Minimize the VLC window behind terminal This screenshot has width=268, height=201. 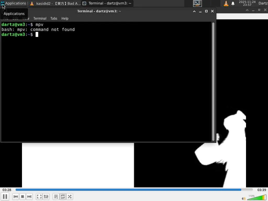click(x=253, y=10)
